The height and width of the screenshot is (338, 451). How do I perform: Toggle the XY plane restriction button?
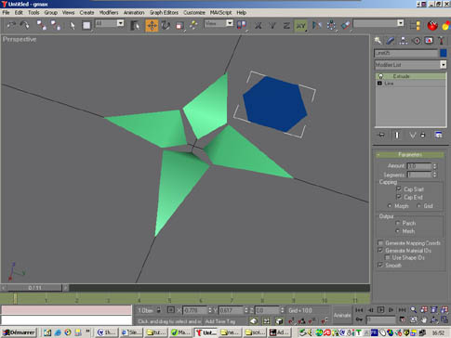pyautogui.click(x=300, y=25)
